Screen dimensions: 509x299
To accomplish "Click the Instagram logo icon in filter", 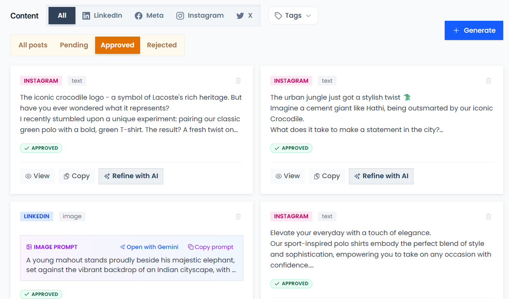I will (x=180, y=16).
